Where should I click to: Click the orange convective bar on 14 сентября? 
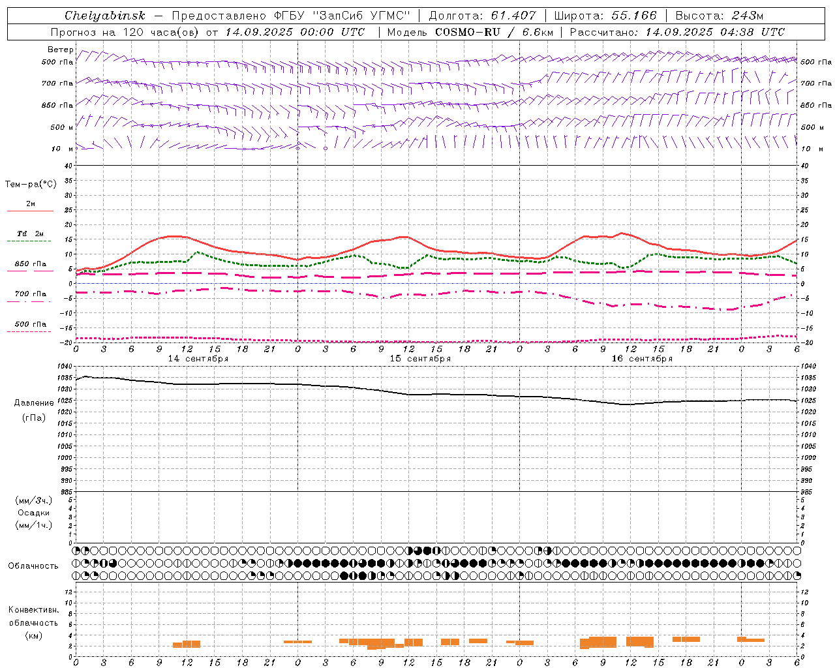[187, 644]
